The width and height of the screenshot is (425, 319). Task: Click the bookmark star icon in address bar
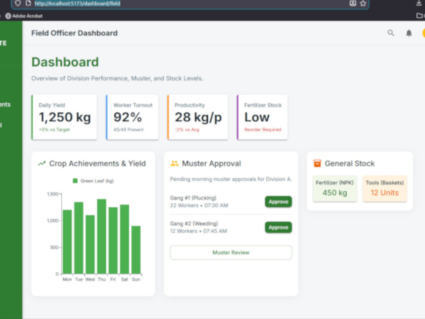click(x=363, y=3)
